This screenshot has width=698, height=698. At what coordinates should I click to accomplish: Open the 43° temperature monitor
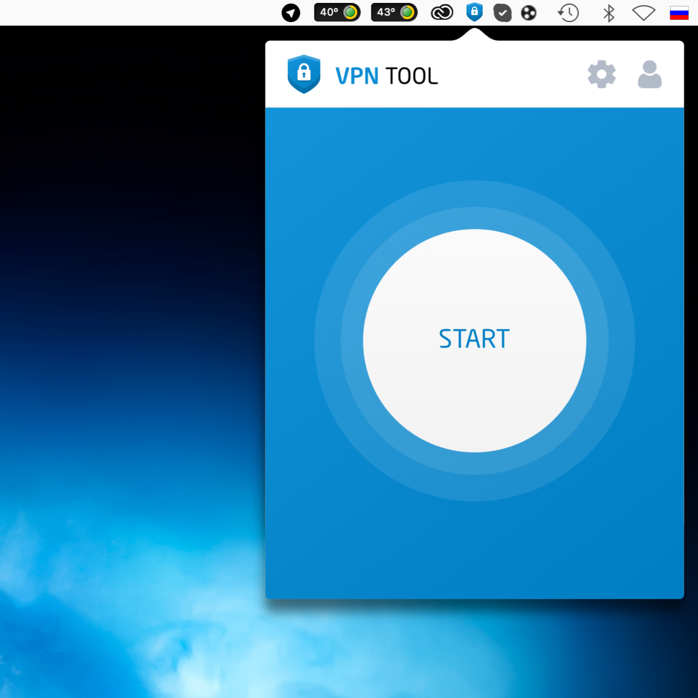(x=386, y=13)
